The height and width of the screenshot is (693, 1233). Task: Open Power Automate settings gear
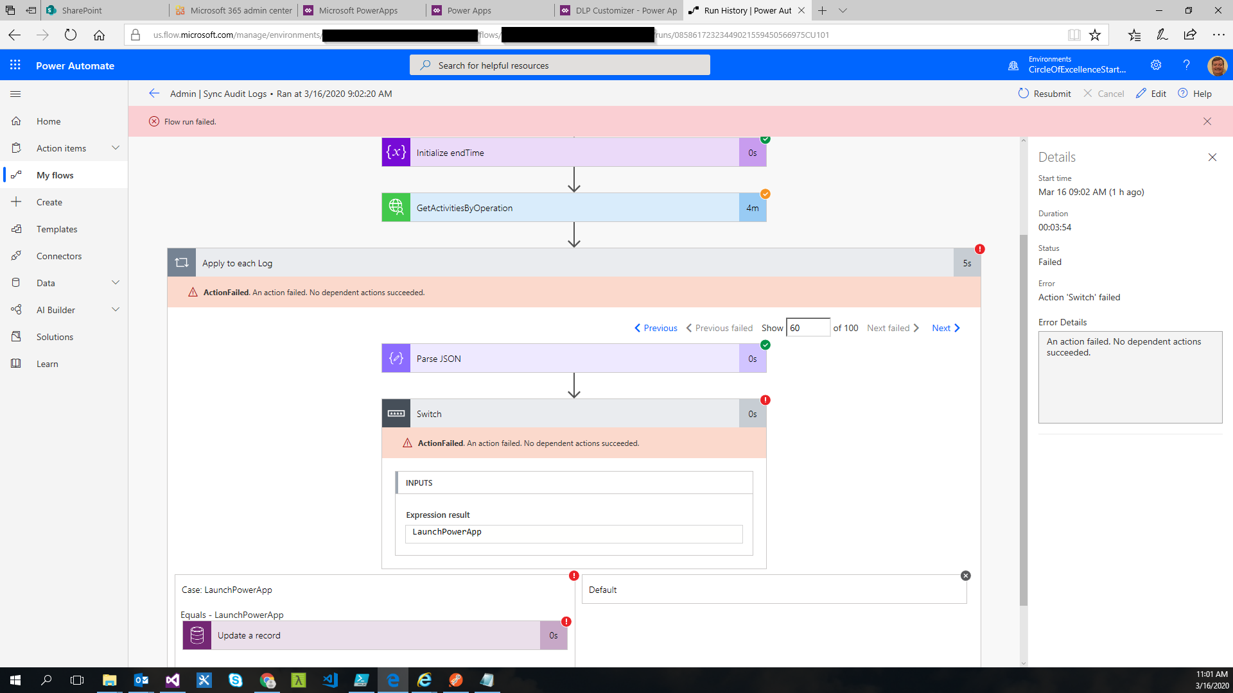[x=1156, y=65]
